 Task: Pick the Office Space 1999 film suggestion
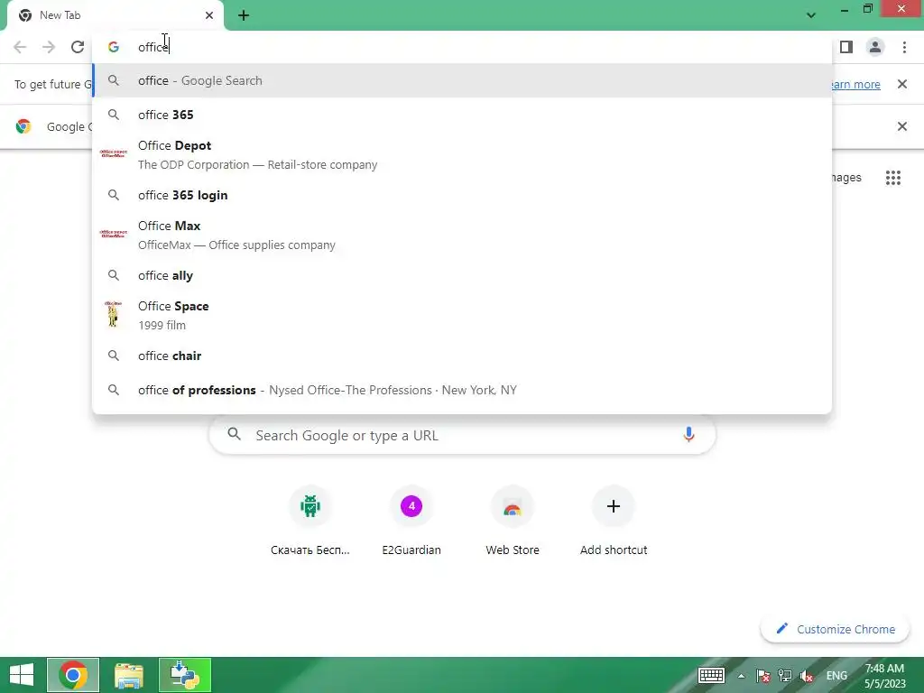pos(463,315)
